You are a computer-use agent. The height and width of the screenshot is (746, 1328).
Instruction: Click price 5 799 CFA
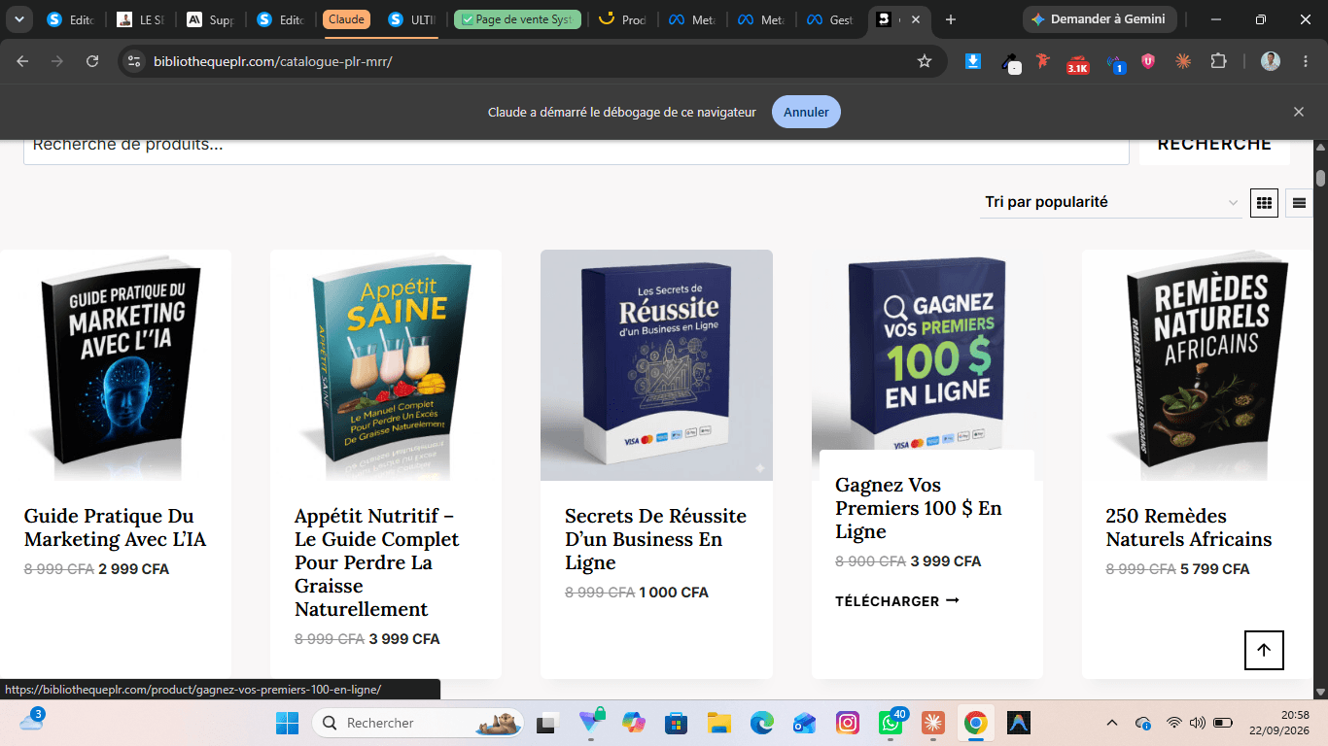1215,569
